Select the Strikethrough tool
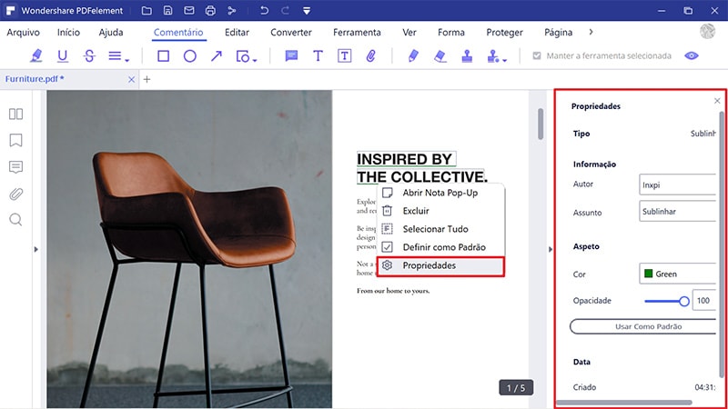 pos(89,56)
